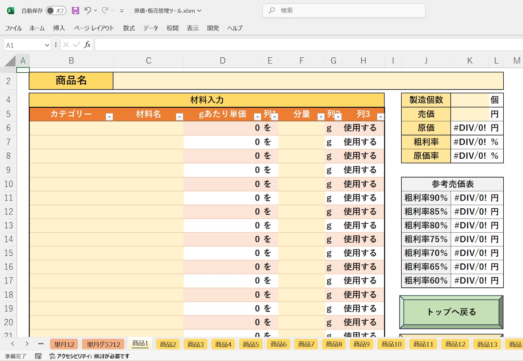
Task: Open the Undo history dropdown arrow
Action: click(x=96, y=11)
